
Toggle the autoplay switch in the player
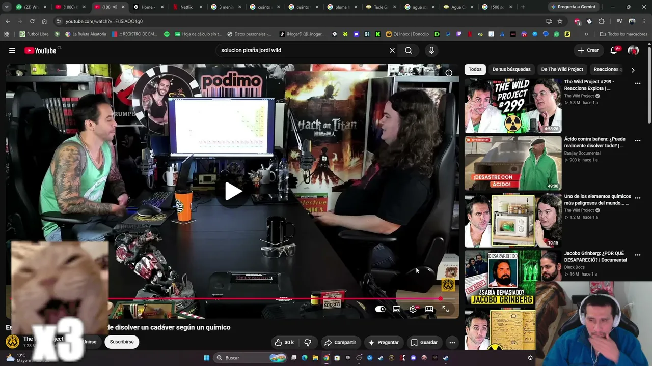381,309
